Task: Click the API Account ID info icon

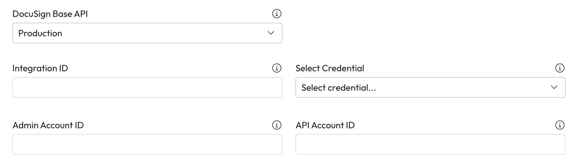Action: point(560,125)
